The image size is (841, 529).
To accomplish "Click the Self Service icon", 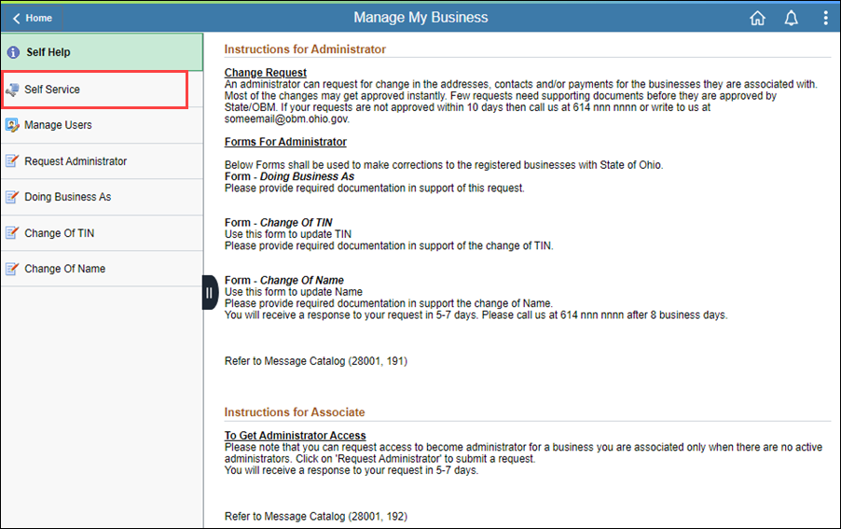I will (12, 90).
